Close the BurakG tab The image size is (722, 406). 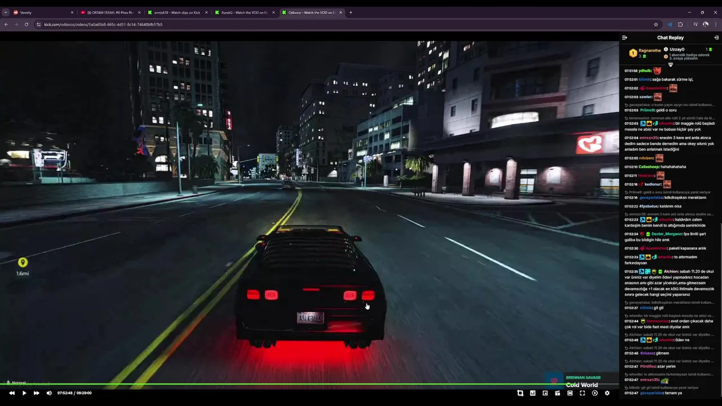(274, 12)
